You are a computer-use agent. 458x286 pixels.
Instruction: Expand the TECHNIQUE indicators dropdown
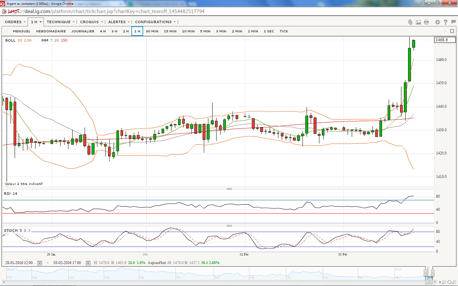click(61, 22)
